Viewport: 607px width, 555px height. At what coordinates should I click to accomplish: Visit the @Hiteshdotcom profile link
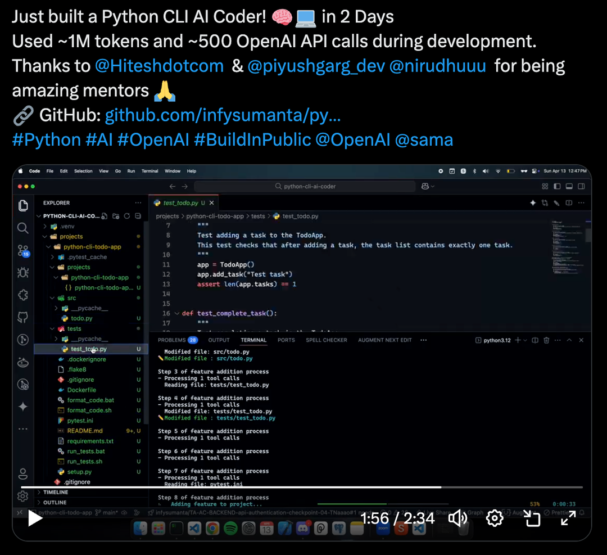click(x=160, y=65)
